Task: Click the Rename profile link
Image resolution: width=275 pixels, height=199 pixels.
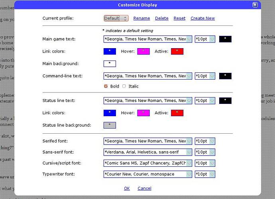Action: pyautogui.click(x=141, y=18)
